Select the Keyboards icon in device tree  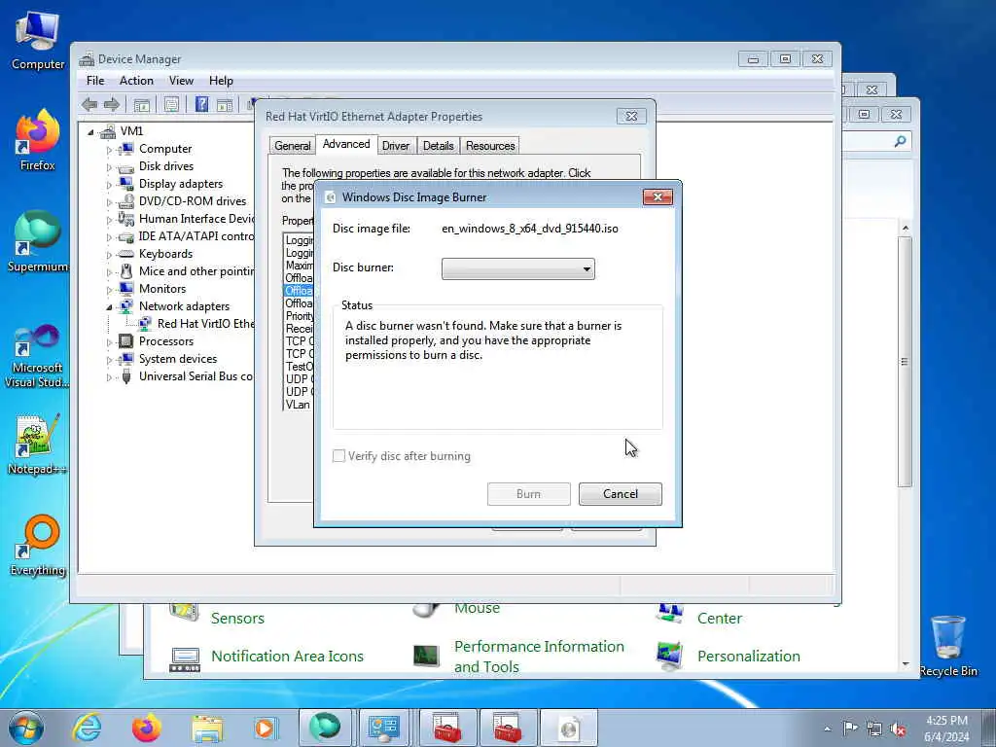[x=125, y=254]
